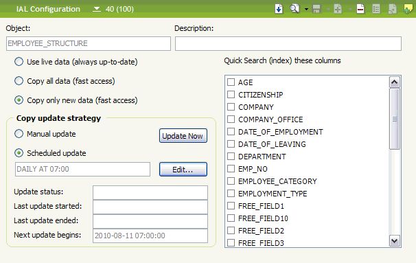Click the Save floppy disk icon

tap(316, 9)
